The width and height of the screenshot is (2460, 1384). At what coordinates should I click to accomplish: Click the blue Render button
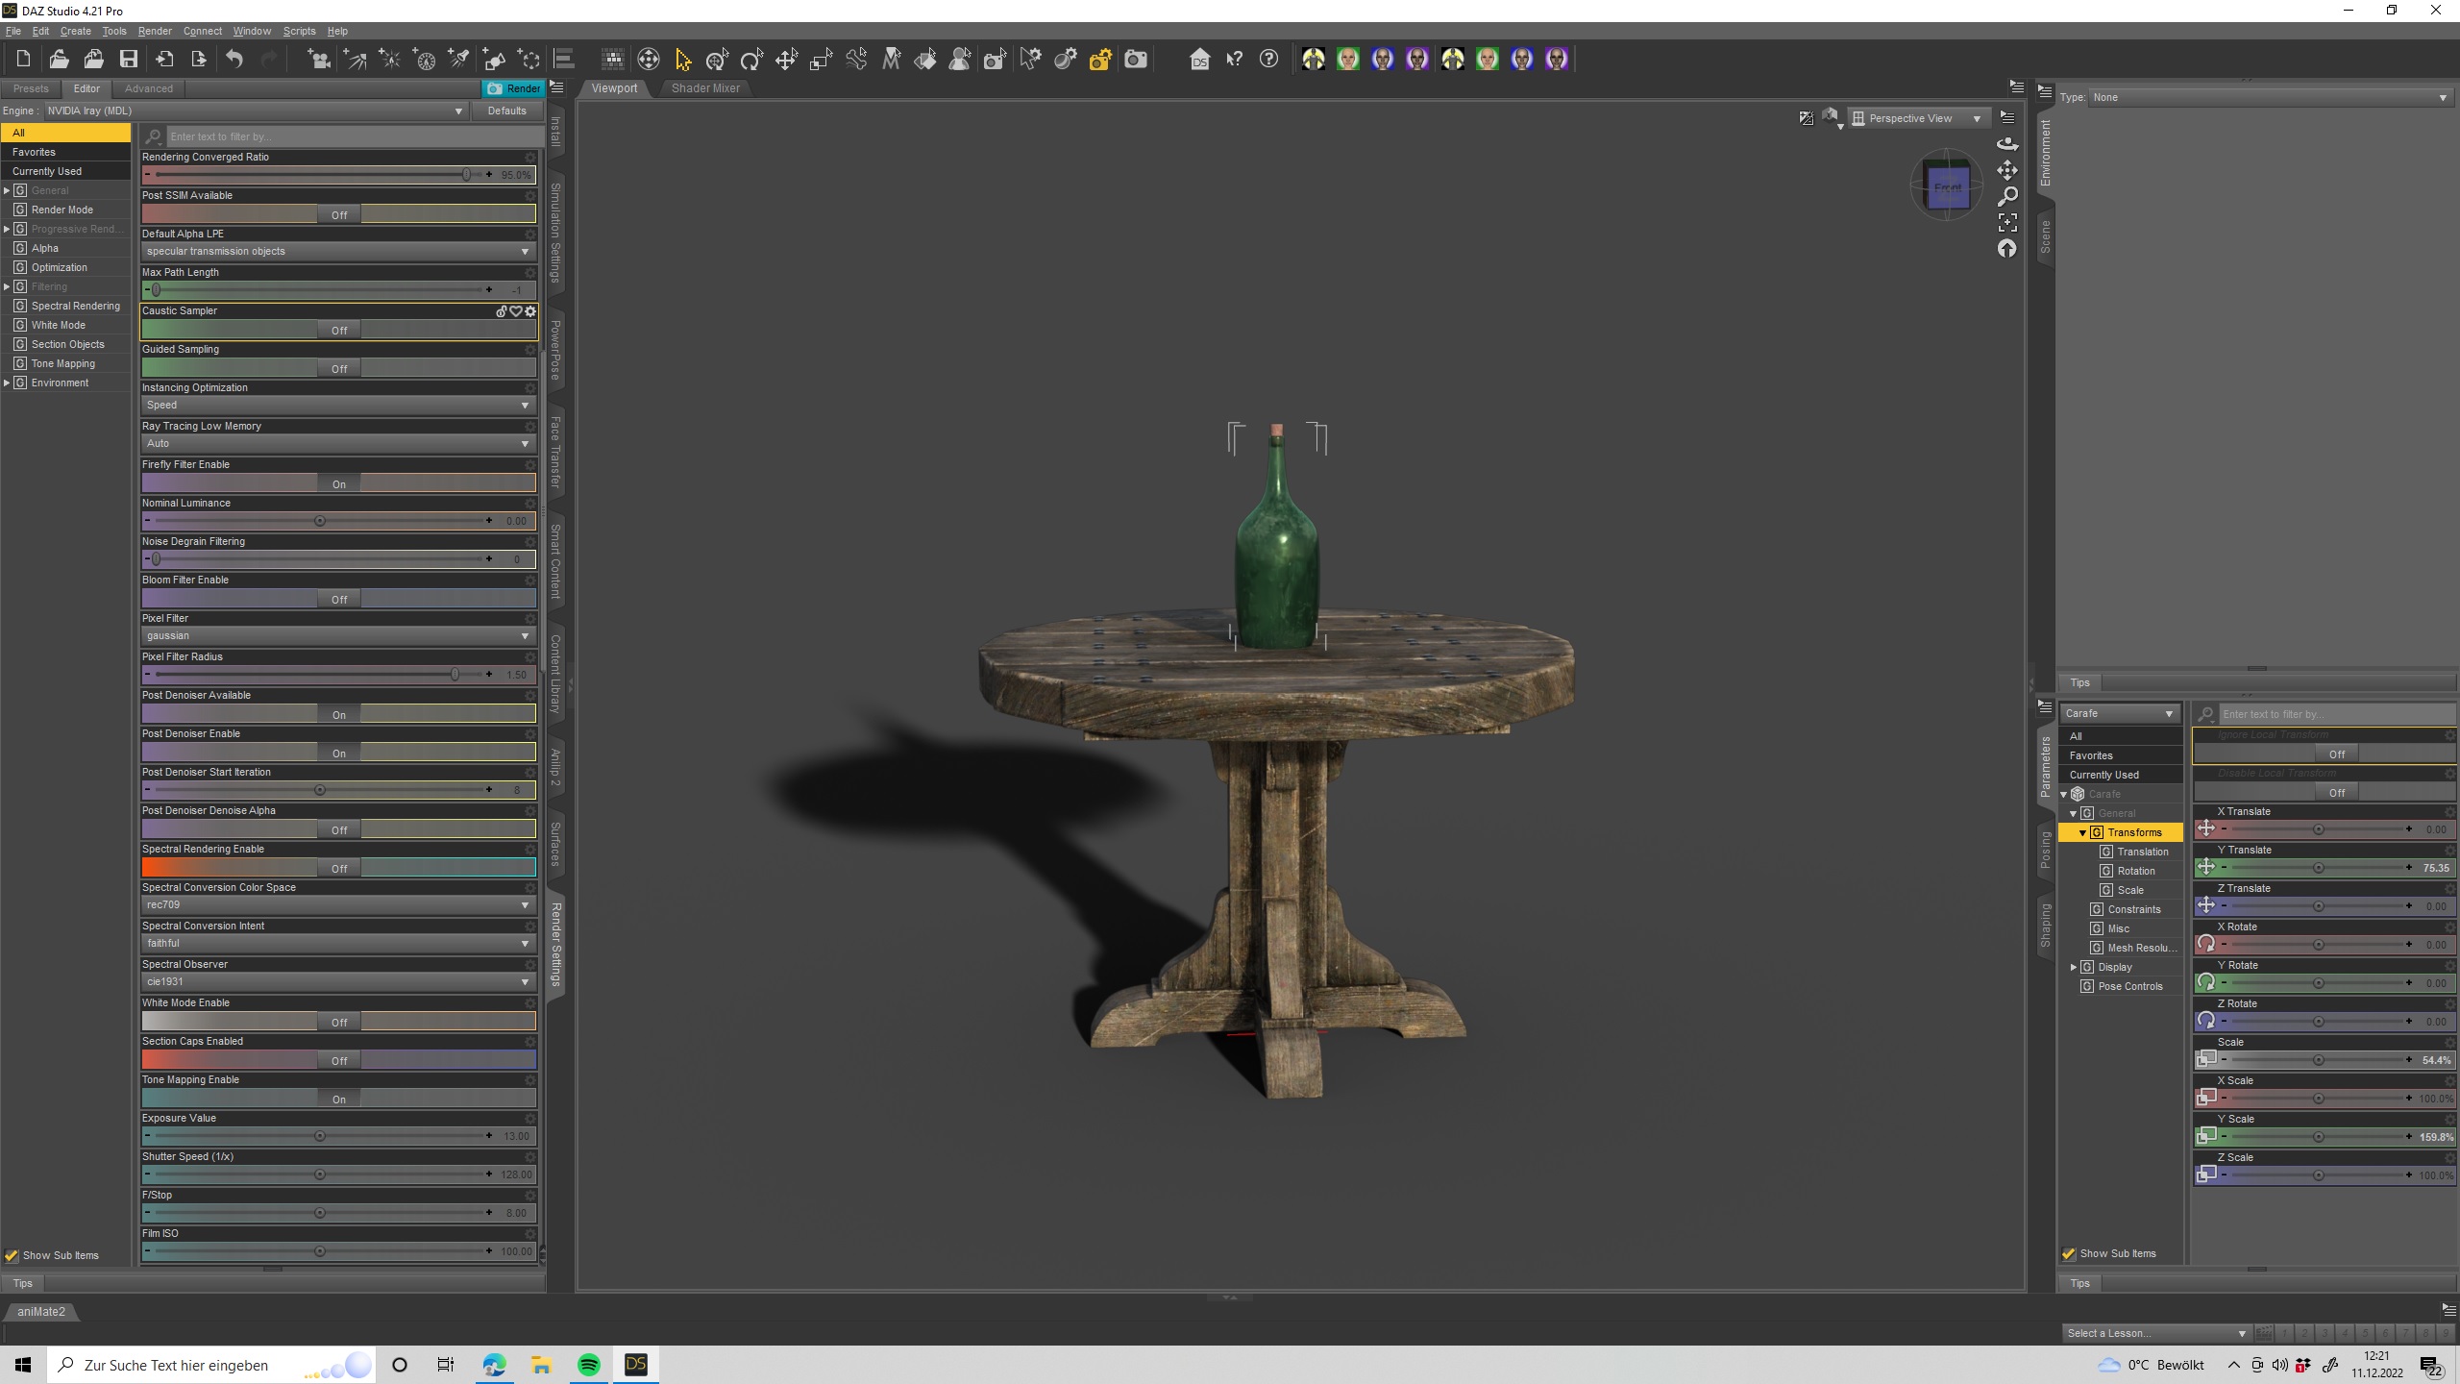click(514, 88)
